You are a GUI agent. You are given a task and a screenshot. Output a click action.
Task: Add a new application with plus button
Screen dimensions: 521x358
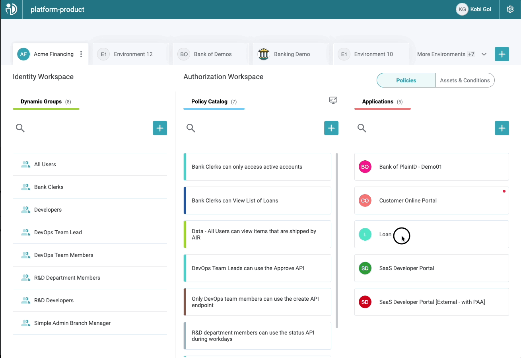pyautogui.click(x=502, y=128)
